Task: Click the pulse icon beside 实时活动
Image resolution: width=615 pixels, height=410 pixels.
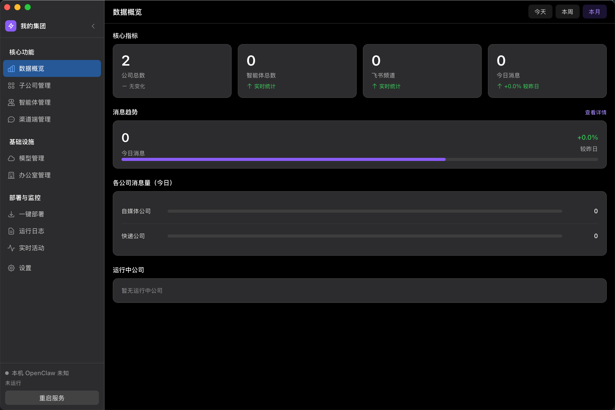Action: coord(11,248)
